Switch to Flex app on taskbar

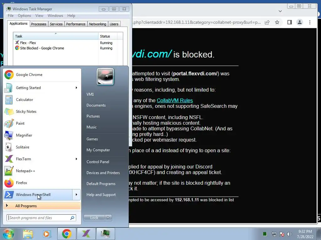(x=86, y=234)
